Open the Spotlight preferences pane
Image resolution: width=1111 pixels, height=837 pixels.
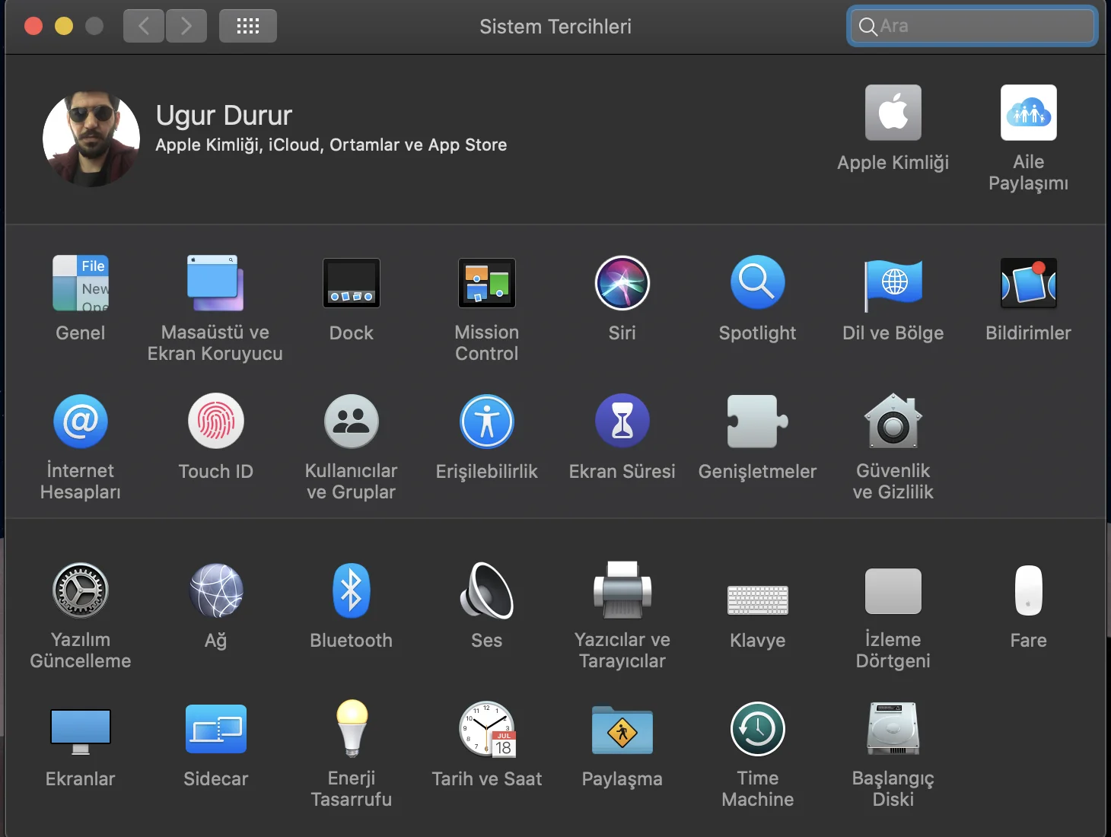757,284
